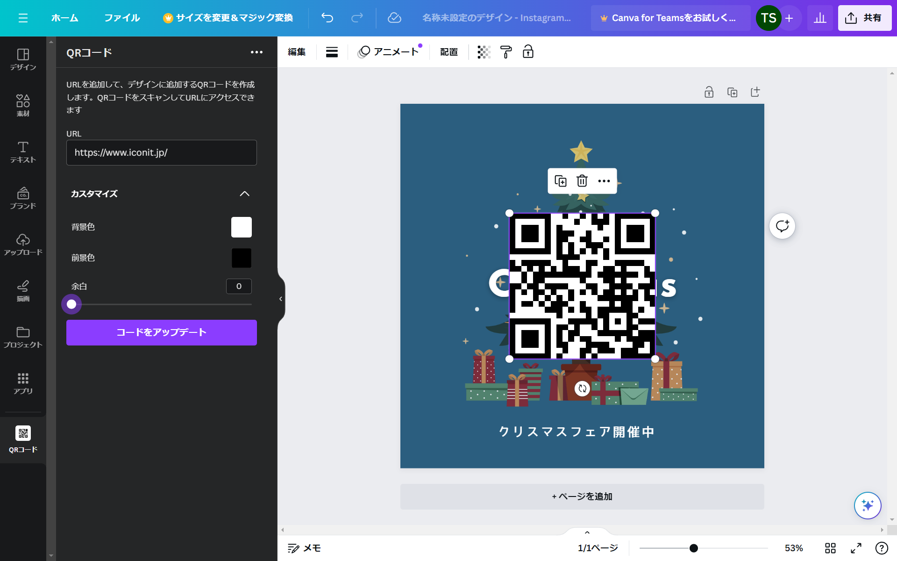897x561 pixels.
Task: Hide the side panel with collapse arrow
Action: coord(281,299)
